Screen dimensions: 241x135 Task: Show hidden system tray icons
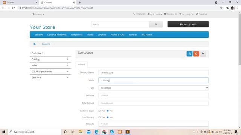click(194, 132)
